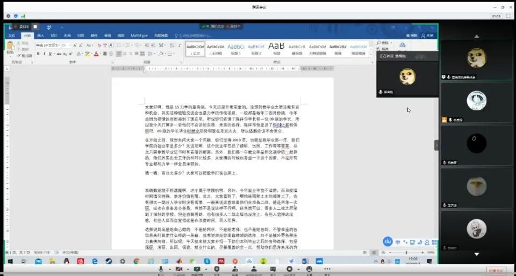516x276 pixels.
Task: Click the Baidu input method floating icon
Action: pyautogui.click(x=388, y=242)
